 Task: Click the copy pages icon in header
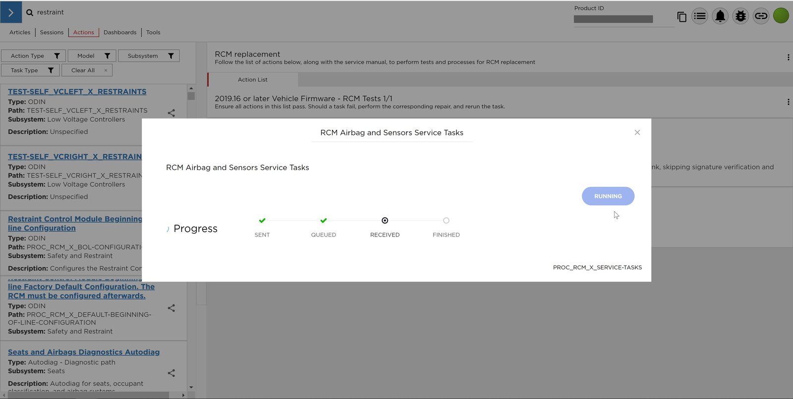coord(681,17)
